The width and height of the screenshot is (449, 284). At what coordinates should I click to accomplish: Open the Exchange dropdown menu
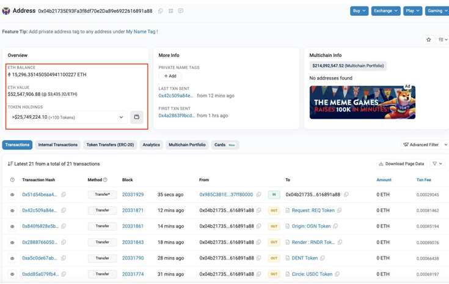tap(385, 10)
